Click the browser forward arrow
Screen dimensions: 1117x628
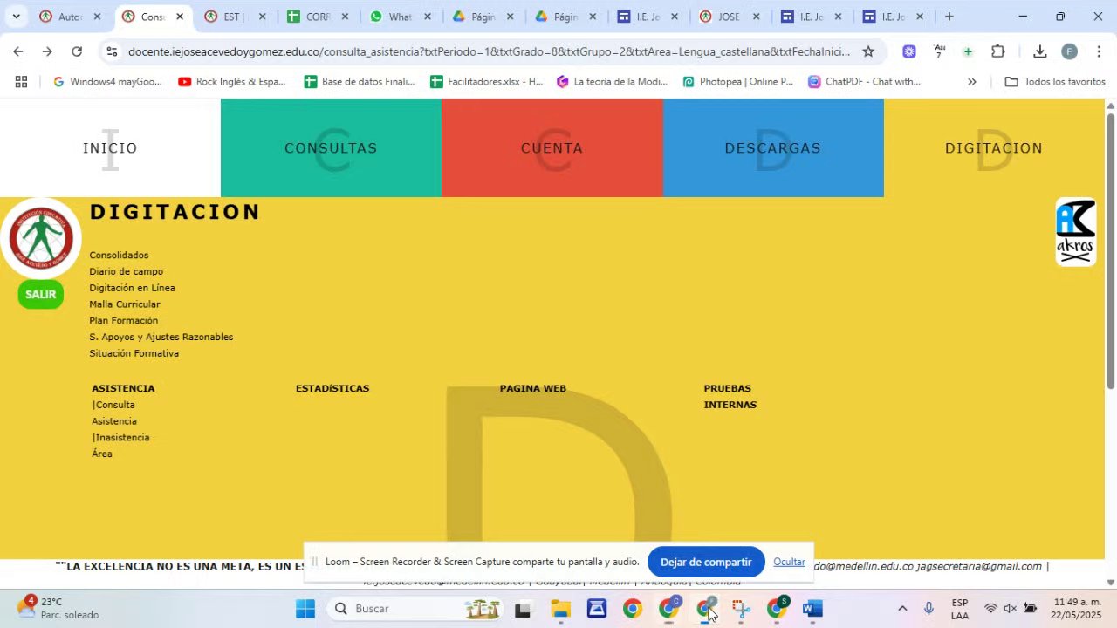tap(47, 51)
